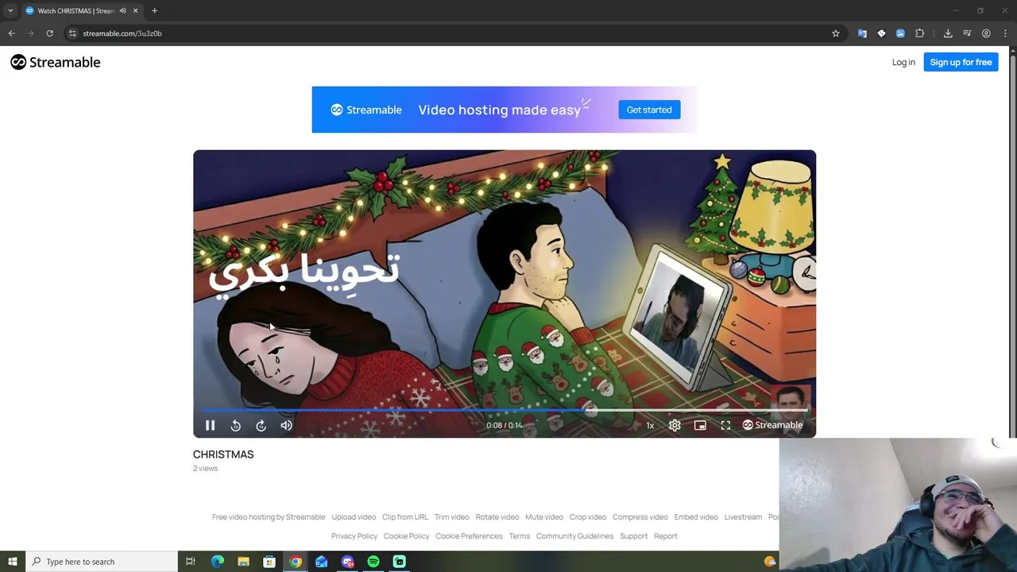This screenshot has height=572, width=1017.
Task: Click the Streamable logo in player controls
Action: click(772, 425)
